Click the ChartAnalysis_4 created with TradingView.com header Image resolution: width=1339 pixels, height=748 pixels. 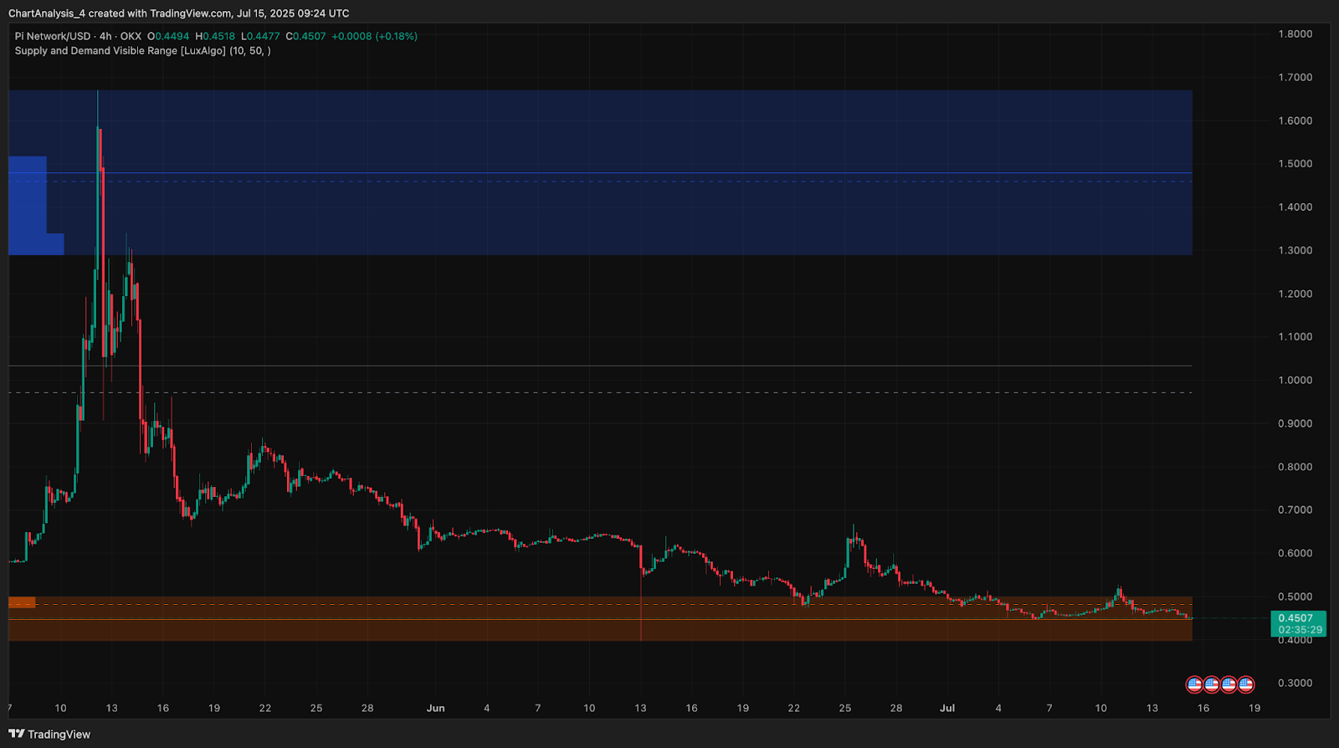click(179, 13)
